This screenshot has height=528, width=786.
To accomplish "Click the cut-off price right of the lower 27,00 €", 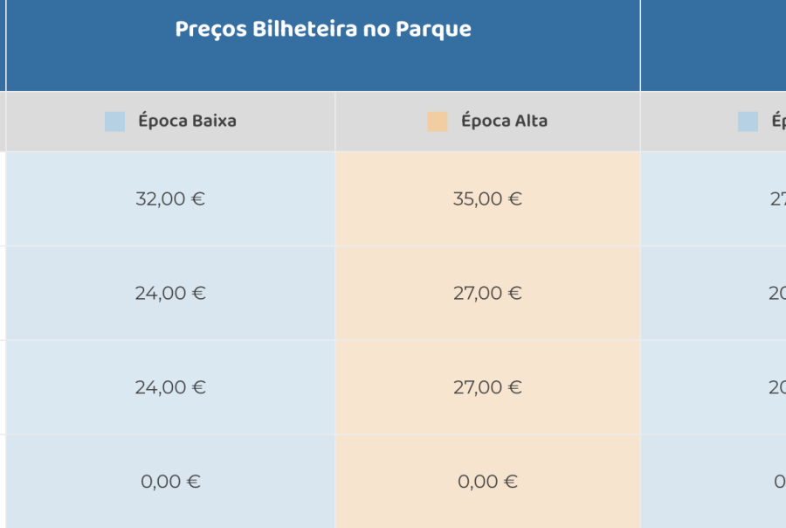I will [776, 387].
